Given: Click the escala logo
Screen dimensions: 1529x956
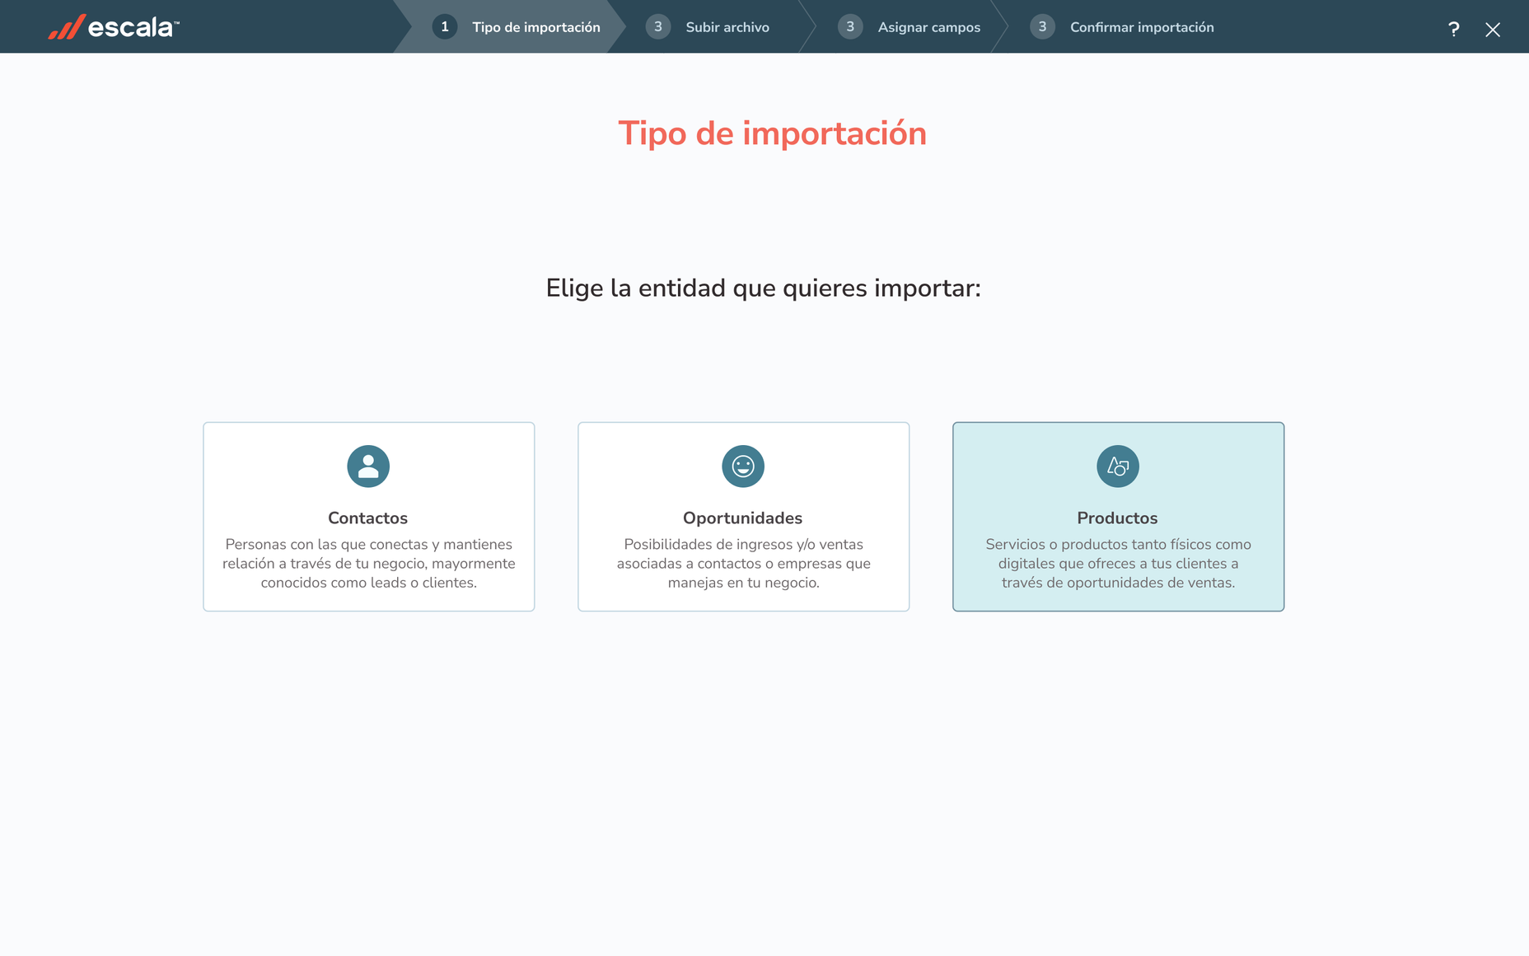Looking at the screenshot, I should pos(114,27).
